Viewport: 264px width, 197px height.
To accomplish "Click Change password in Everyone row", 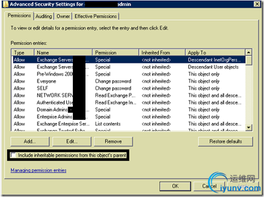I will tap(113, 81).
